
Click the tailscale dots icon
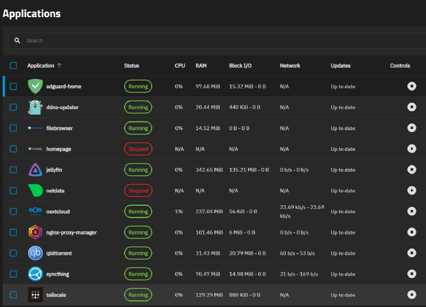[x=35, y=295]
